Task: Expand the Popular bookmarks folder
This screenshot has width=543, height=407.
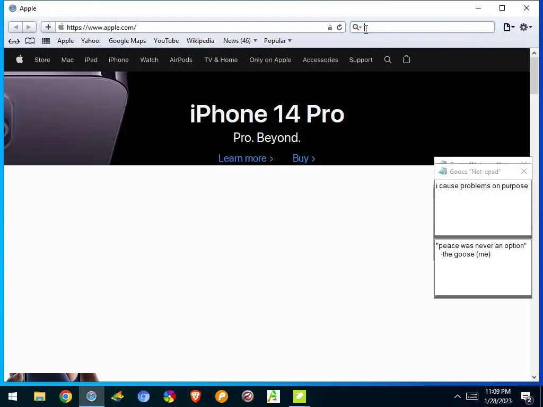Action: (x=278, y=41)
